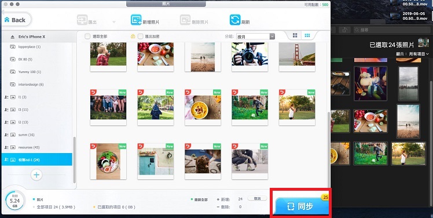Select the highlighted 相簿ind-1 (24) album
Screen dimensions: 433x218
(x=36, y=159)
